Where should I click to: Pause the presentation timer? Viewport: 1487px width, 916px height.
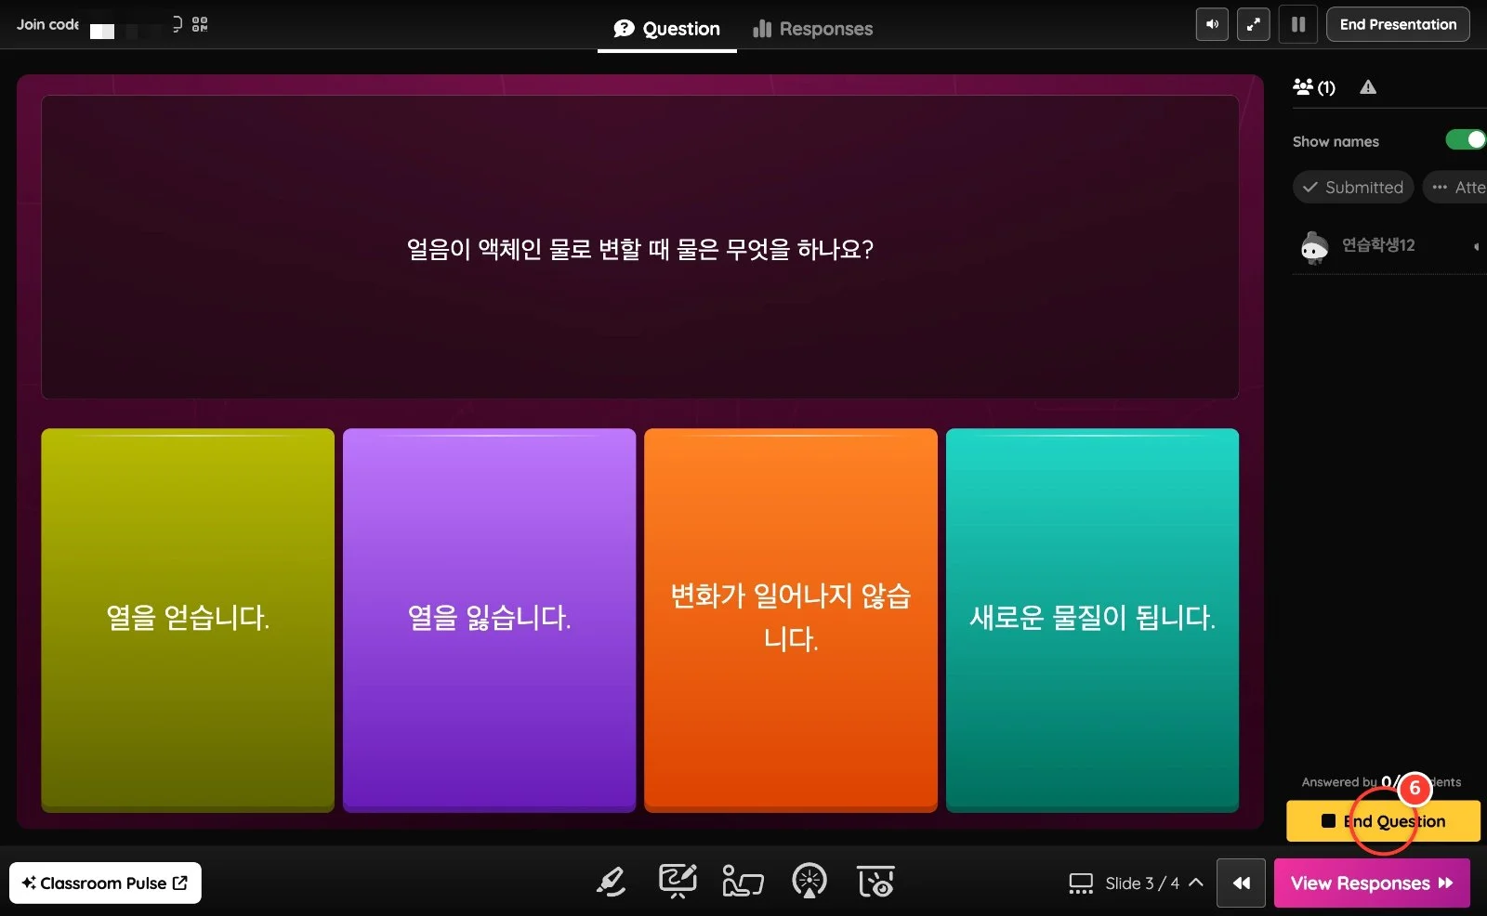[x=1298, y=25]
